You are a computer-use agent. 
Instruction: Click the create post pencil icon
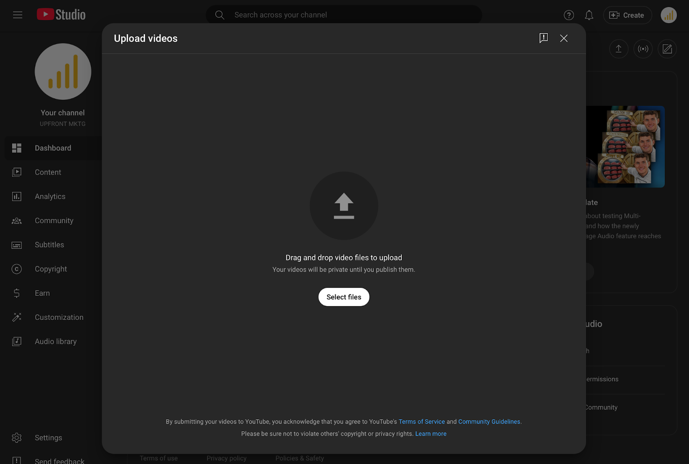(667, 49)
